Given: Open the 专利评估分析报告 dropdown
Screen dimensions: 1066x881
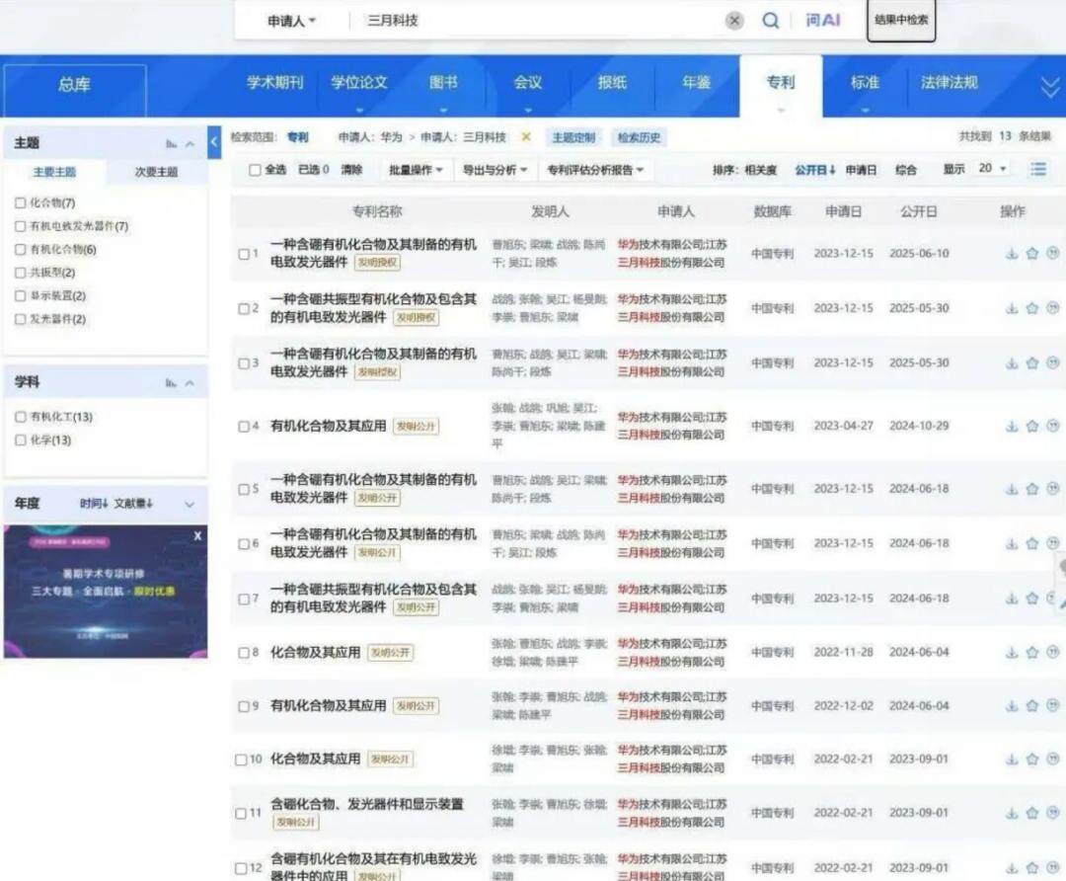Looking at the screenshot, I should point(595,170).
